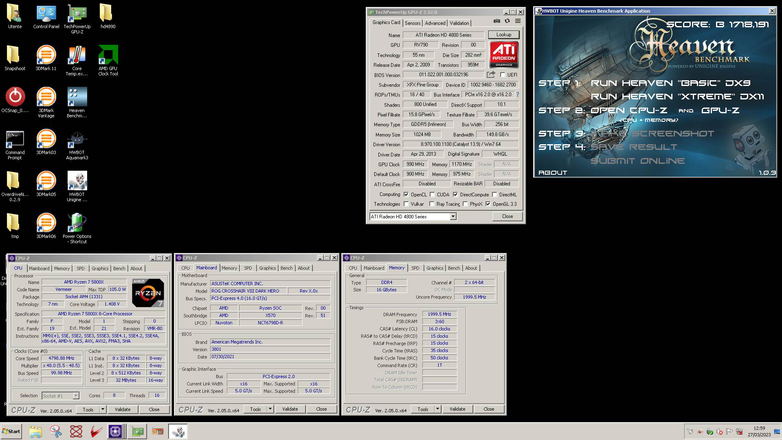The width and height of the screenshot is (782, 440).
Task: Open the Graphics tab in the first CPU-Z window
Action: pos(100,268)
